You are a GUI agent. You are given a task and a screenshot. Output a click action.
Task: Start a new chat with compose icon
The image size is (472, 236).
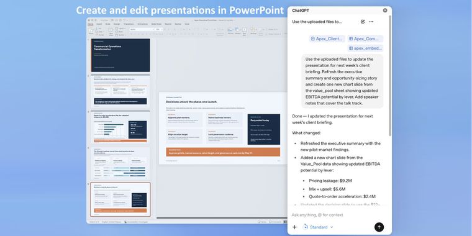click(x=363, y=22)
